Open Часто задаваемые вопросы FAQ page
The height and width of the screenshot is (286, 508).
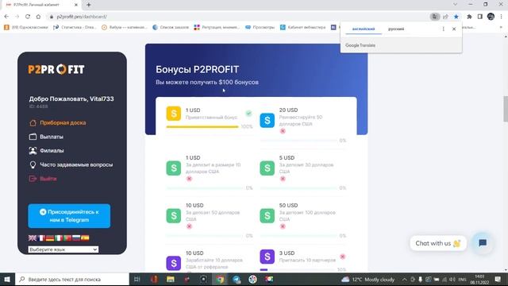[71, 164]
